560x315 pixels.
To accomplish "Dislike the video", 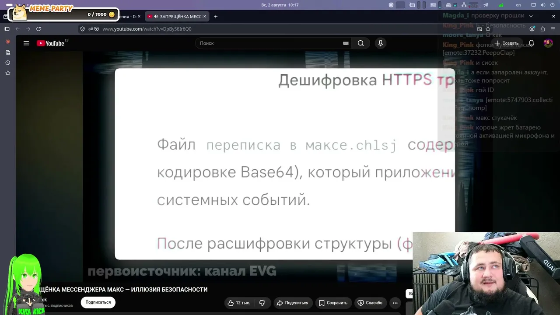I will pyautogui.click(x=262, y=303).
